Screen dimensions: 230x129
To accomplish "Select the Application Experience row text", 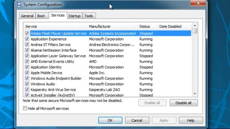I will pyautogui.click(x=49, y=39).
